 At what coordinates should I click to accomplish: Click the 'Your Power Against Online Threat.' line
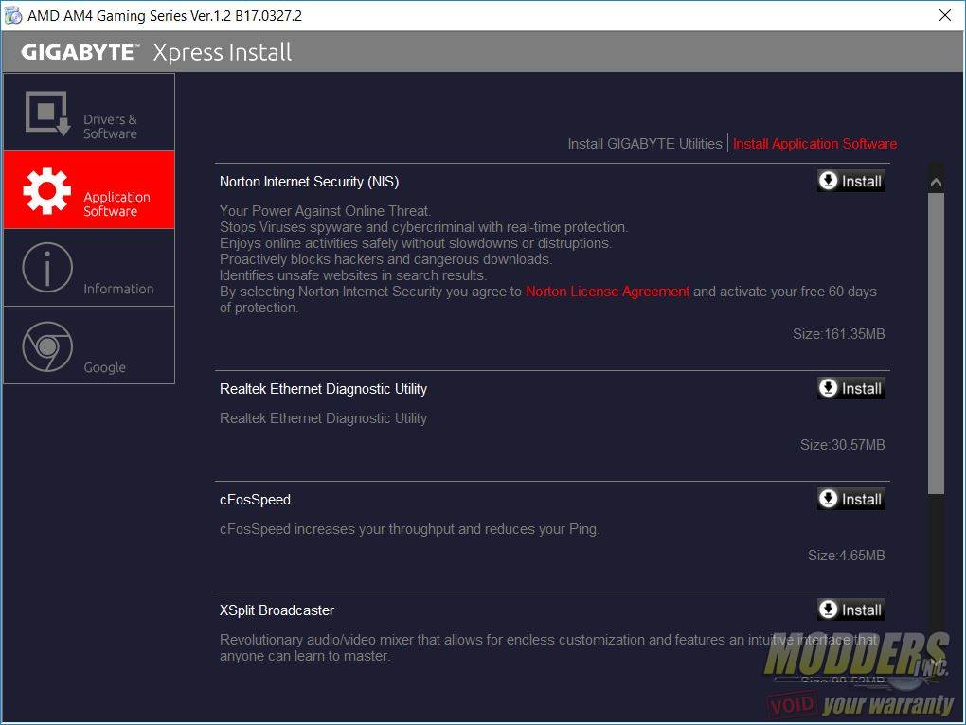click(x=325, y=210)
